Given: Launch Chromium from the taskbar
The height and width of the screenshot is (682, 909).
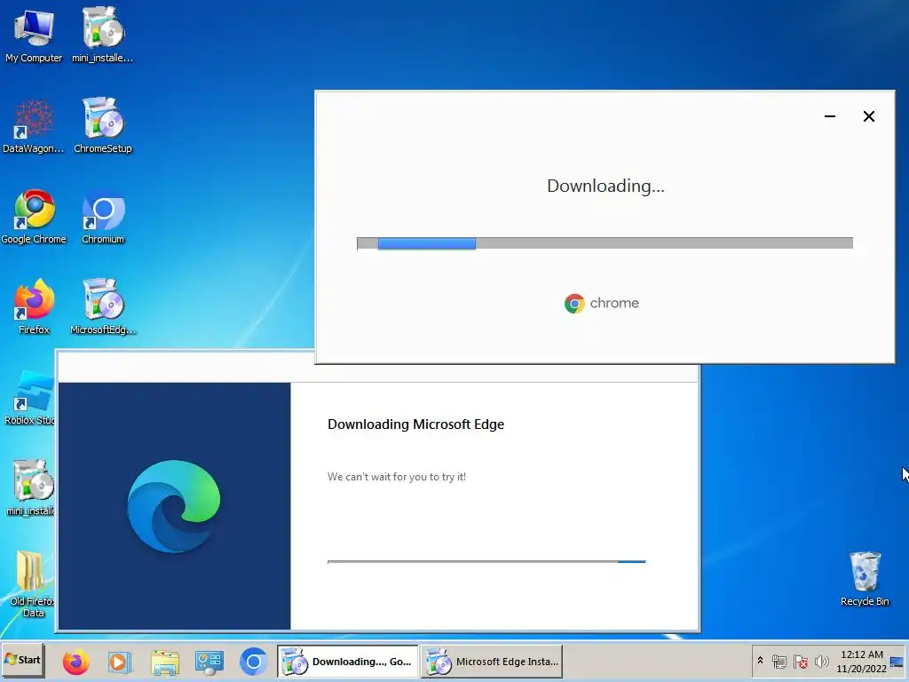Looking at the screenshot, I should (x=253, y=662).
